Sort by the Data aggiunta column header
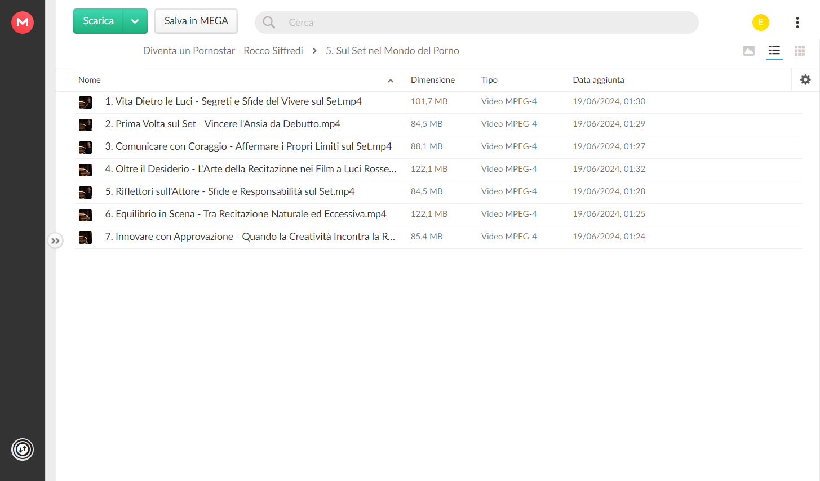Image resolution: width=820 pixels, height=481 pixels. [599, 80]
